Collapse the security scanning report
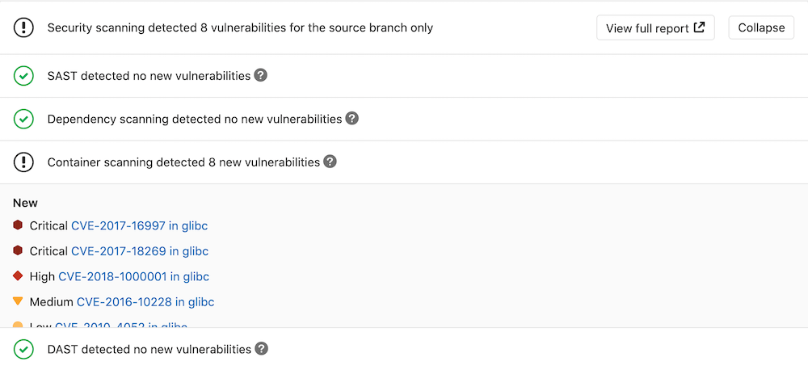 pos(760,27)
